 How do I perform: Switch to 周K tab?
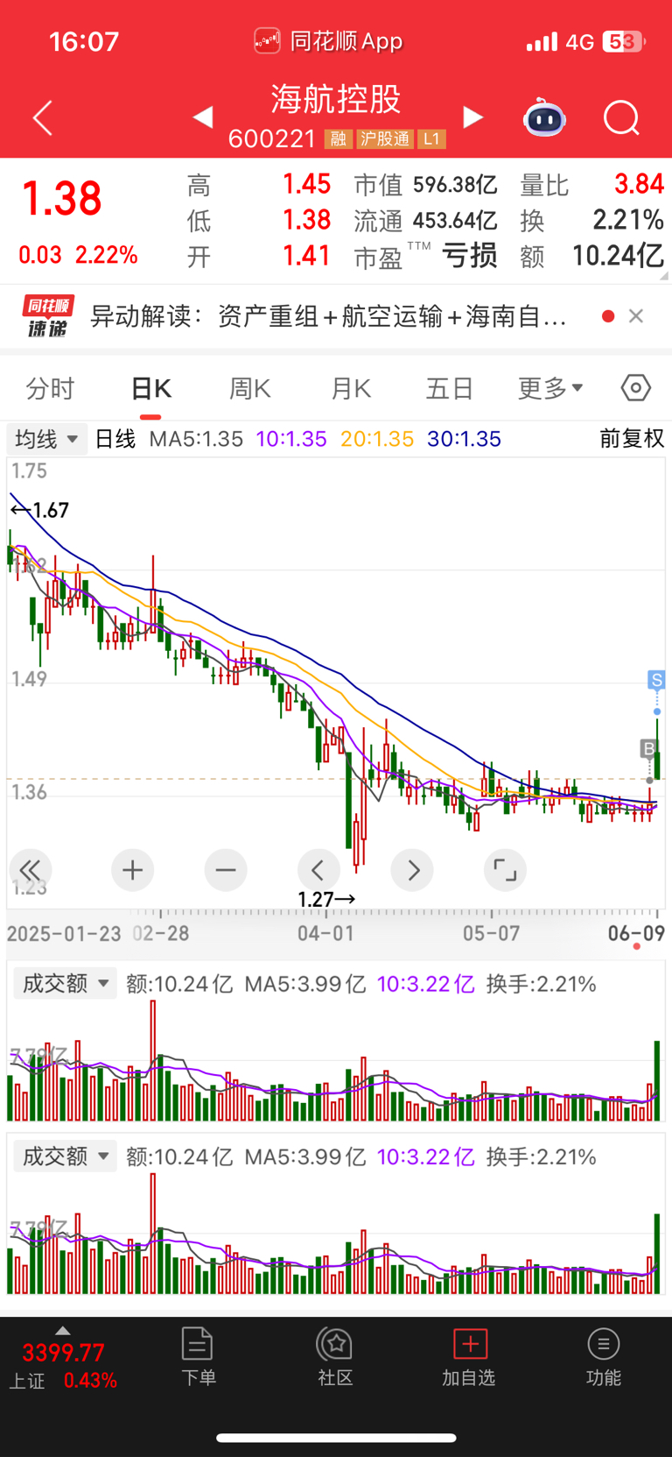[249, 388]
